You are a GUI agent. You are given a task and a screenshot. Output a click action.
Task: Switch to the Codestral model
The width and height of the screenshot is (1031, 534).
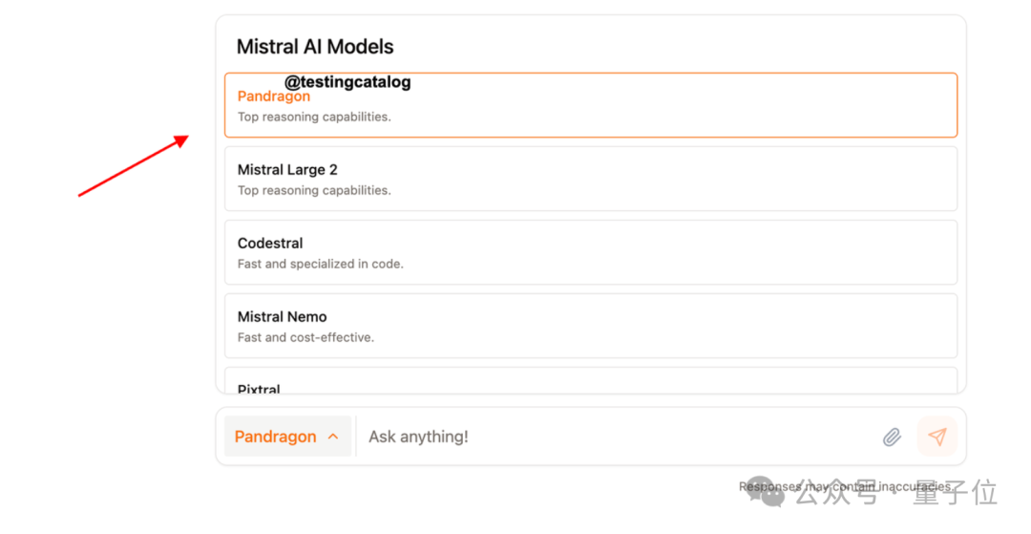click(x=590, y=252)
